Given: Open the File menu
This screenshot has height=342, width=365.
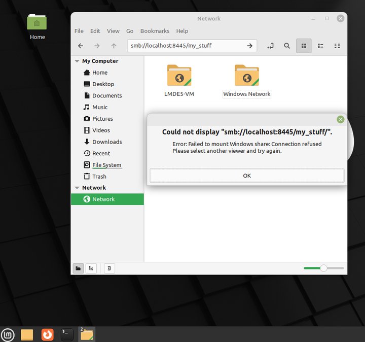Looking at the screenshot, I should 79,31.
